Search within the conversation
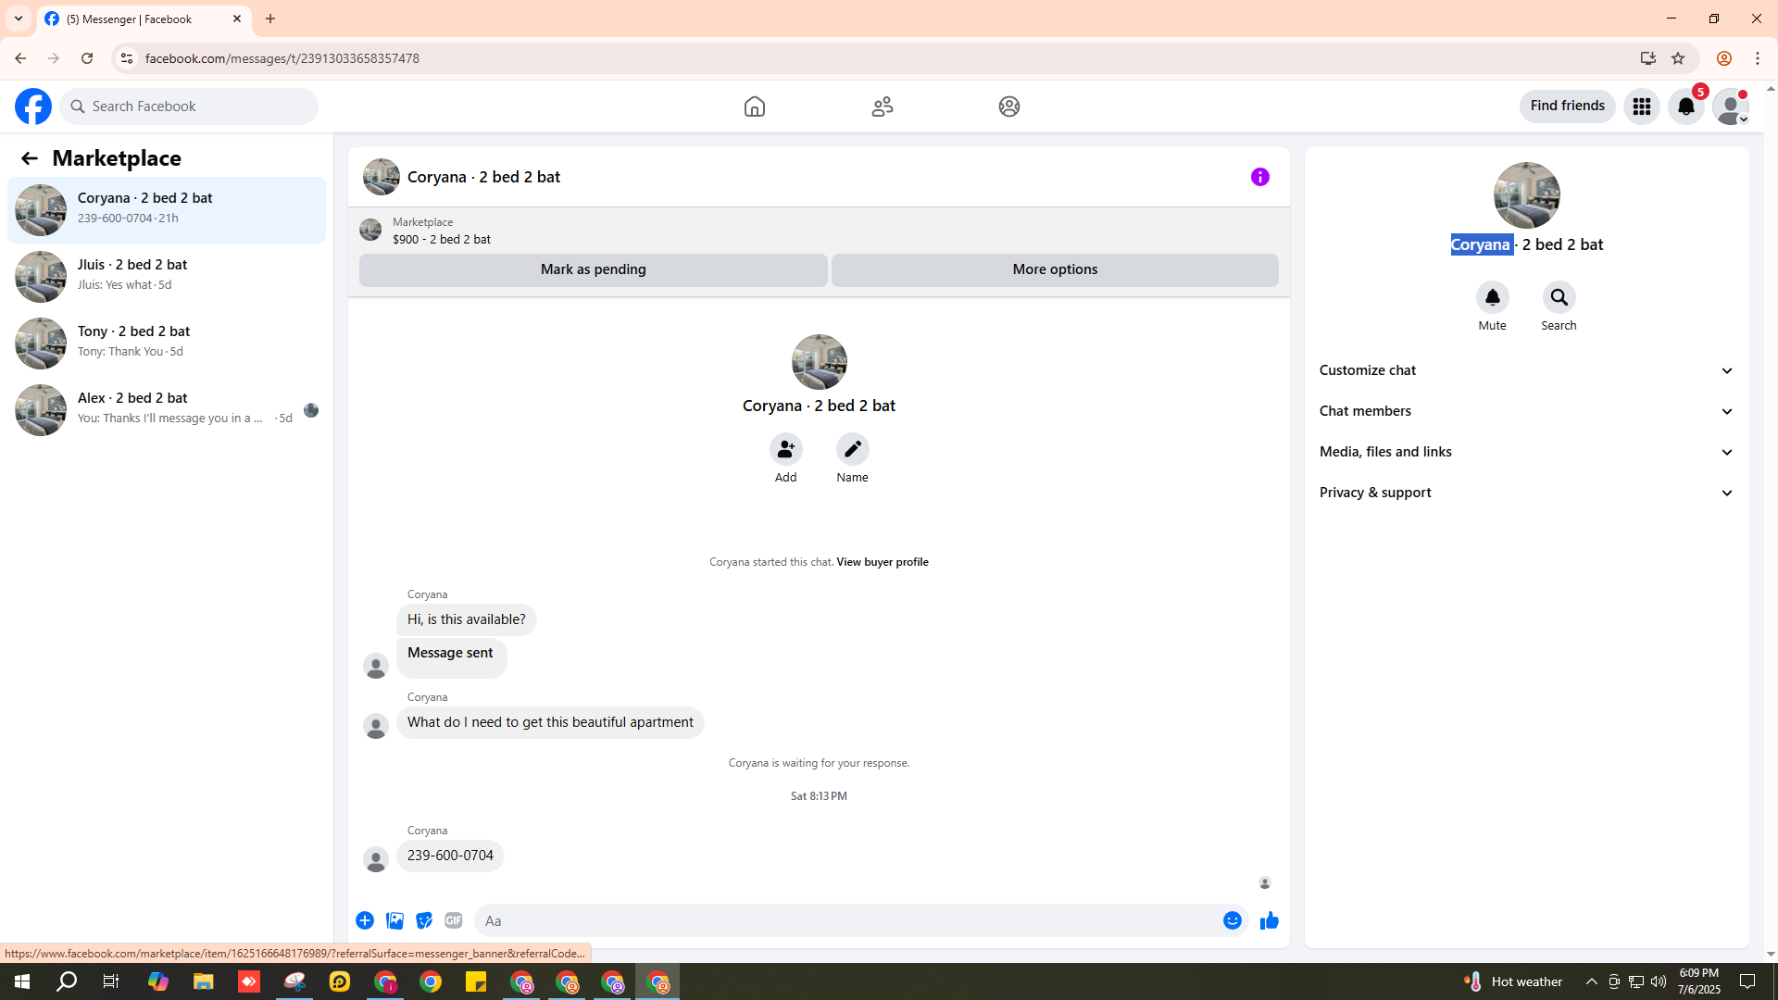The width and height of the screenshot is (1778, 1000). click(1559, 297)
